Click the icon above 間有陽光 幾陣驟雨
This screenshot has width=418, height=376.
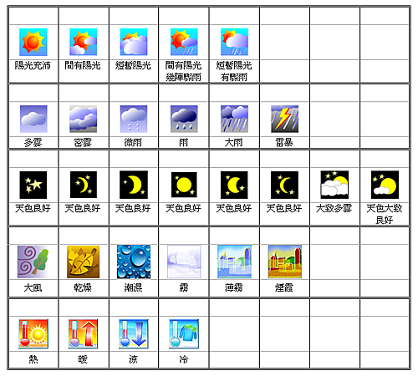(184, 42)
